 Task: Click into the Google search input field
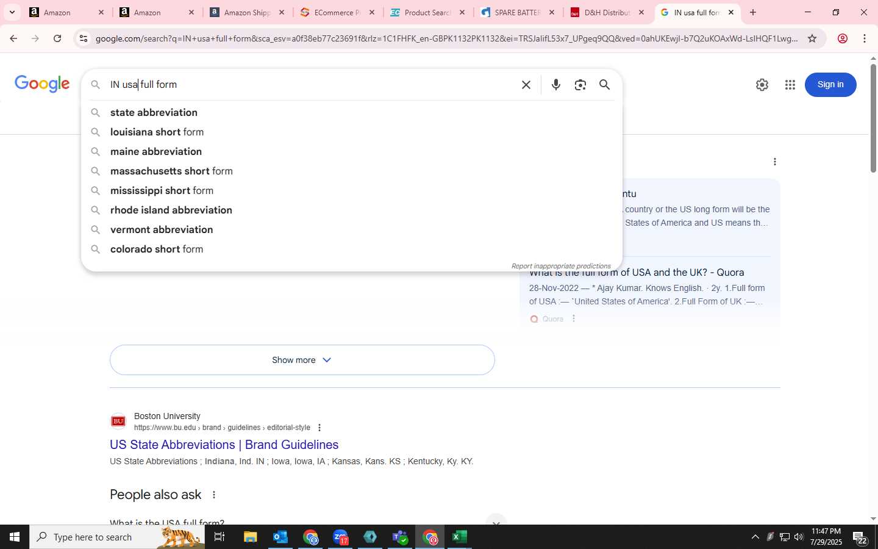coord(311,85)
